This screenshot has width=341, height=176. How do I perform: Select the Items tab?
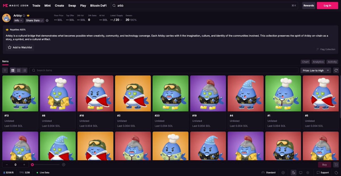5,61
